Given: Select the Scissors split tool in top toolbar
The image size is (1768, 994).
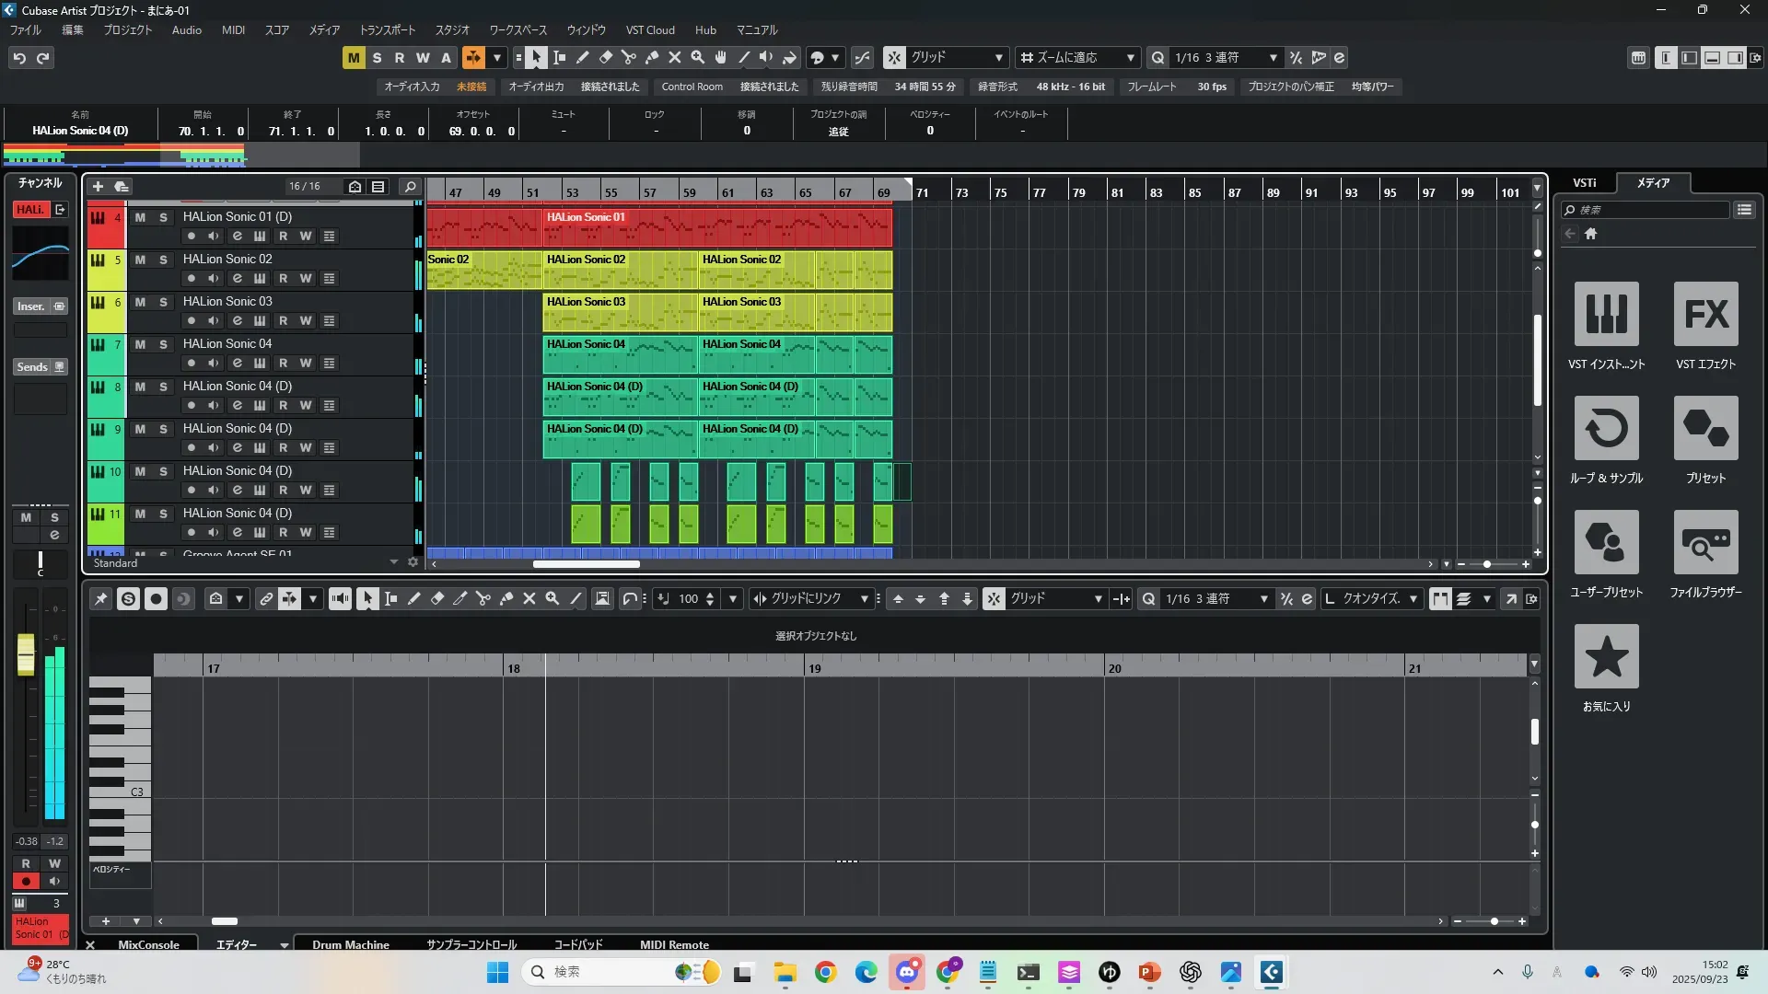Looking at the screenshot, I should [629, 58].
